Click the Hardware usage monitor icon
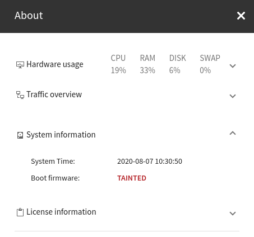254x237 pixels. (20, 65)
